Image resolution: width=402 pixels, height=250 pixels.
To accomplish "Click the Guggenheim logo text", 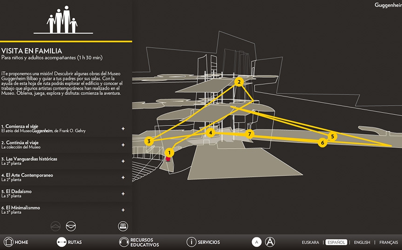I will click(388, 5).
